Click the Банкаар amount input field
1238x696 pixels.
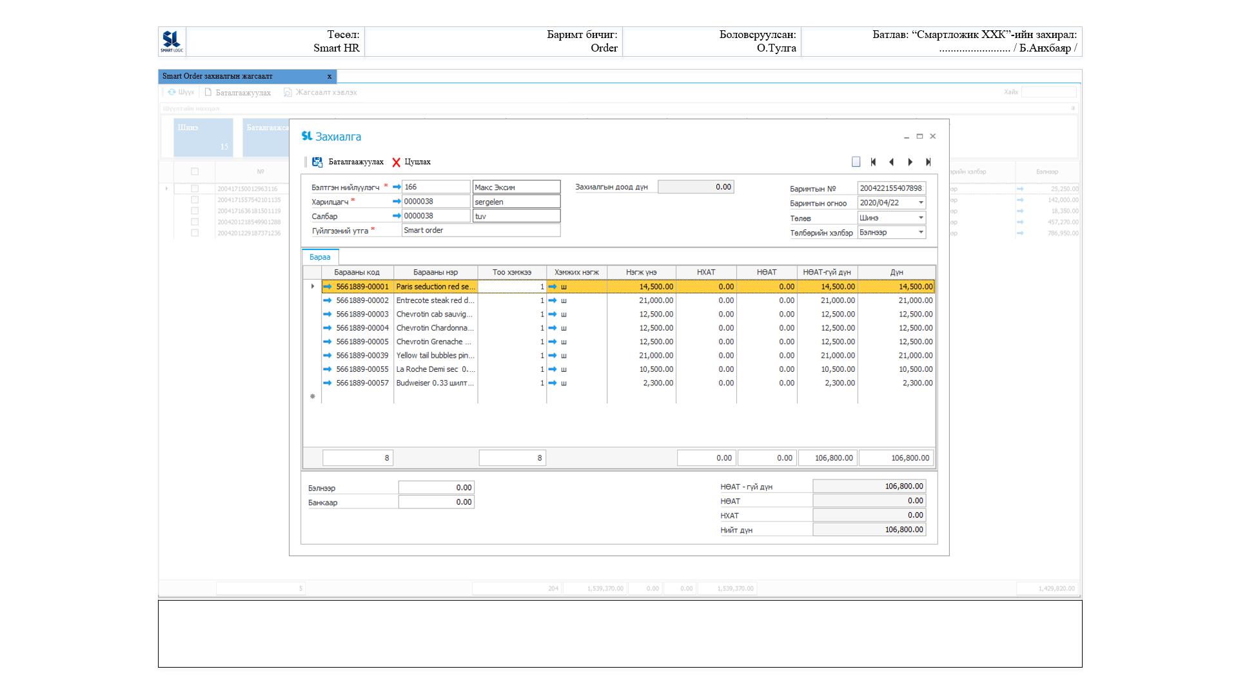point(437,502)
